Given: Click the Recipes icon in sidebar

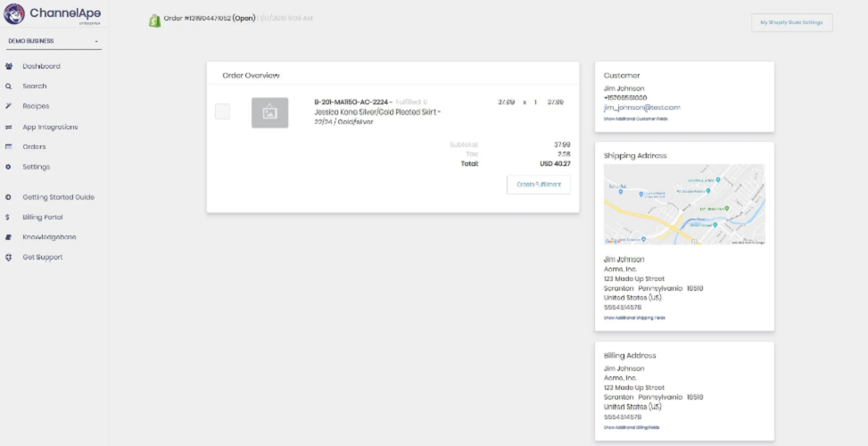Looking at the screenshot, I should point(8,105).
